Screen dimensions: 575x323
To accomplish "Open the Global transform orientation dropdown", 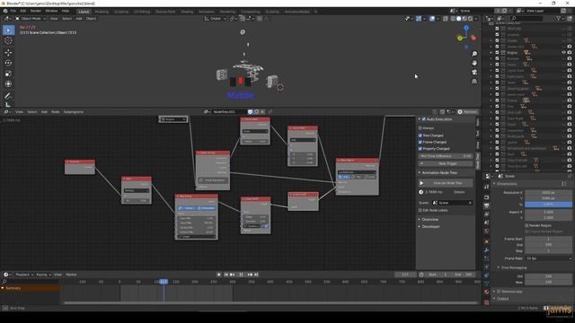I will click(x=216, y=19).
